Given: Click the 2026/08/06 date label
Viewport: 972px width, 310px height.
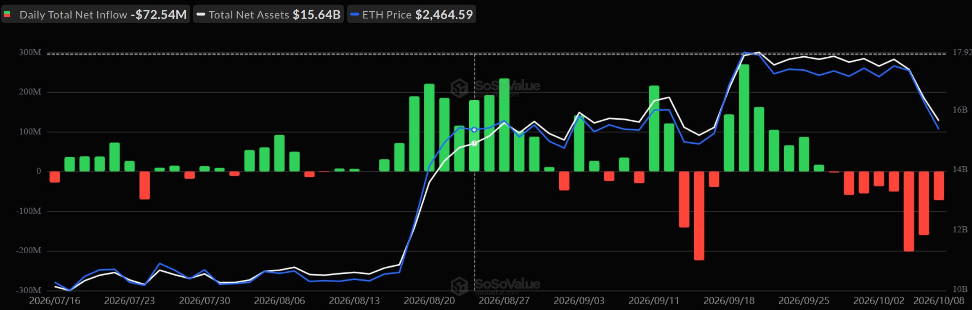Looking at the screenshot, I should [x=279, y=301].
